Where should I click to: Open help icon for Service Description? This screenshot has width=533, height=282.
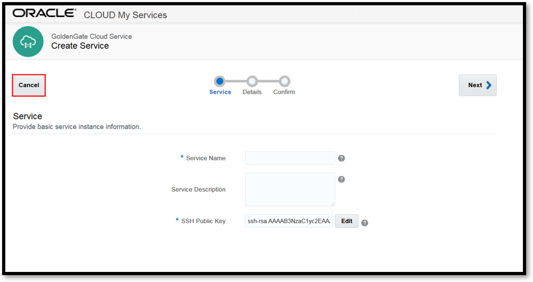point(341,180)
